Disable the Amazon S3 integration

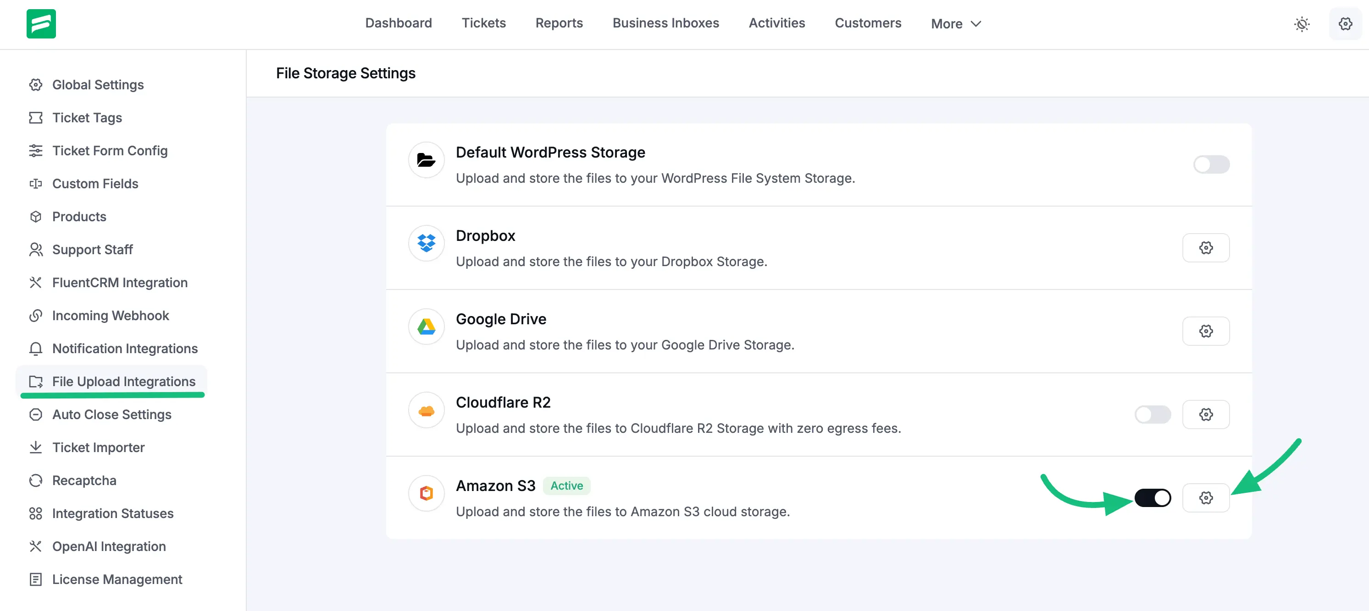tap(1153, 497)
